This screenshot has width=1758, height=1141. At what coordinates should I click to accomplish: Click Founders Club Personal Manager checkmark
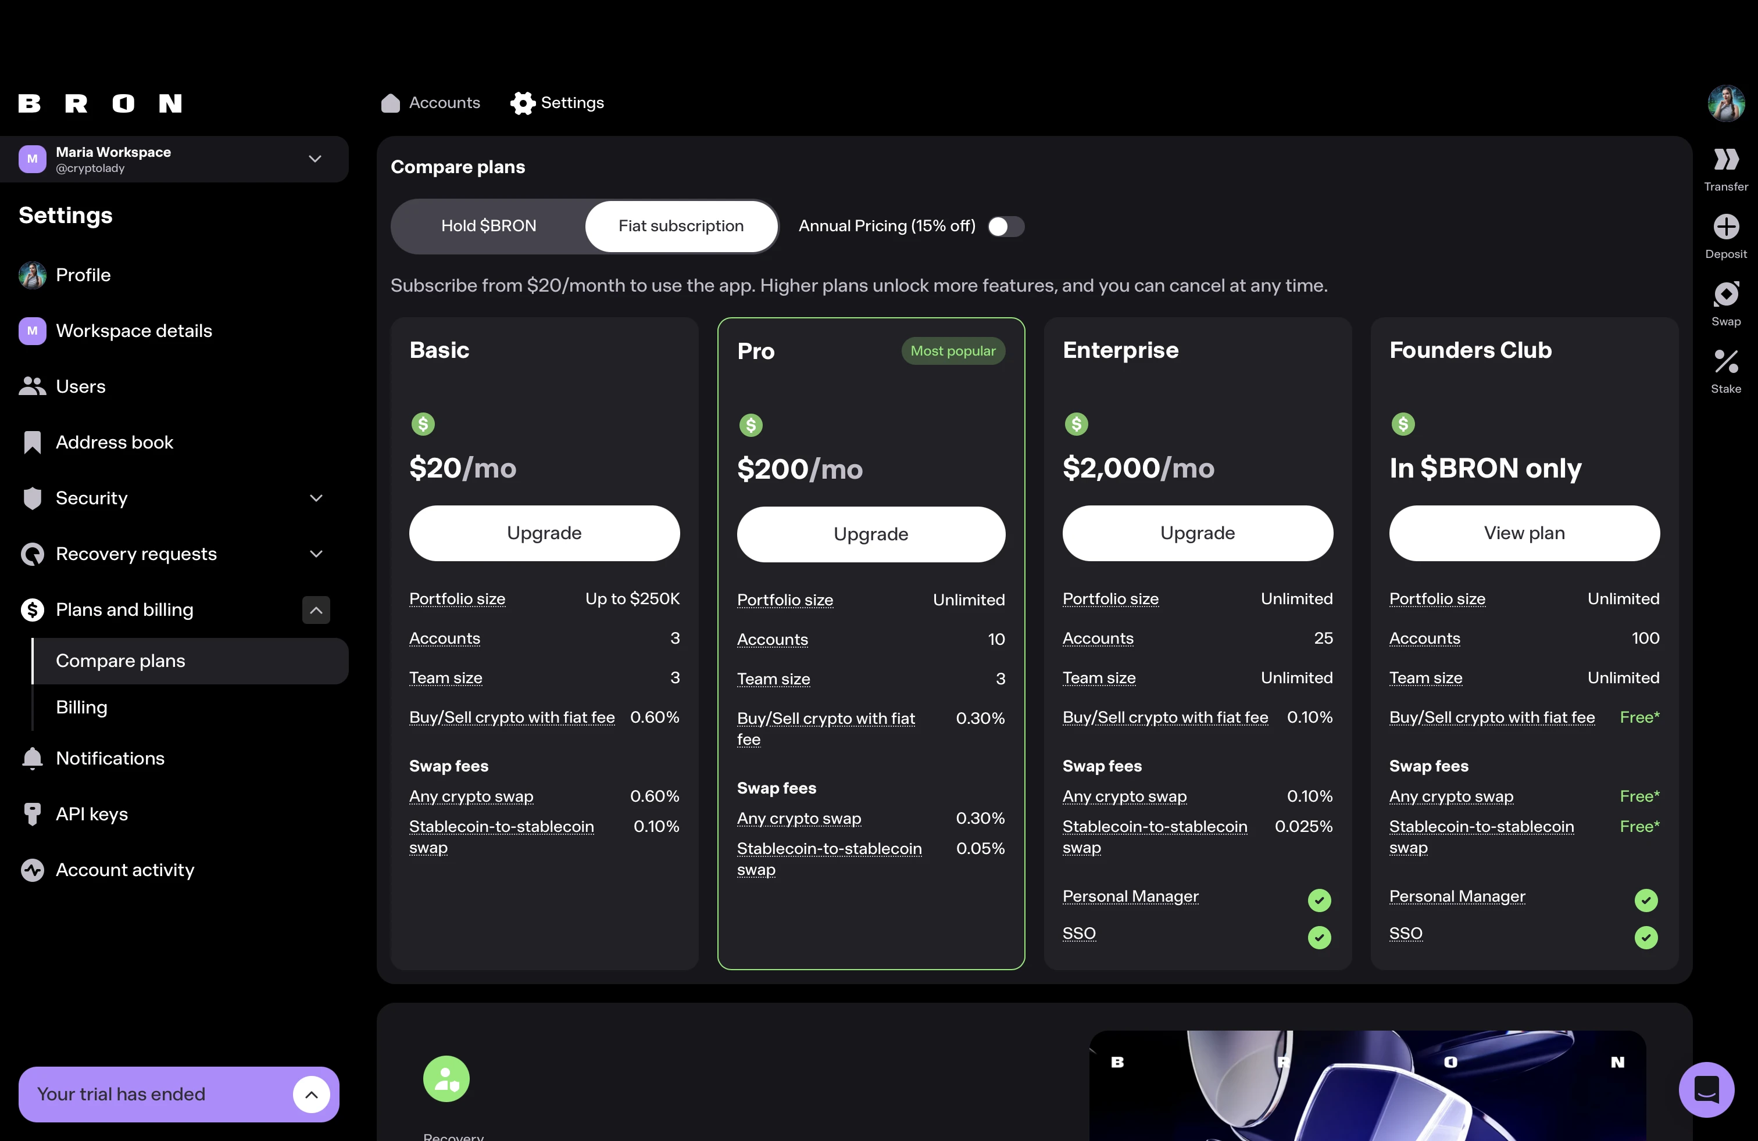tap(1646, 900)
